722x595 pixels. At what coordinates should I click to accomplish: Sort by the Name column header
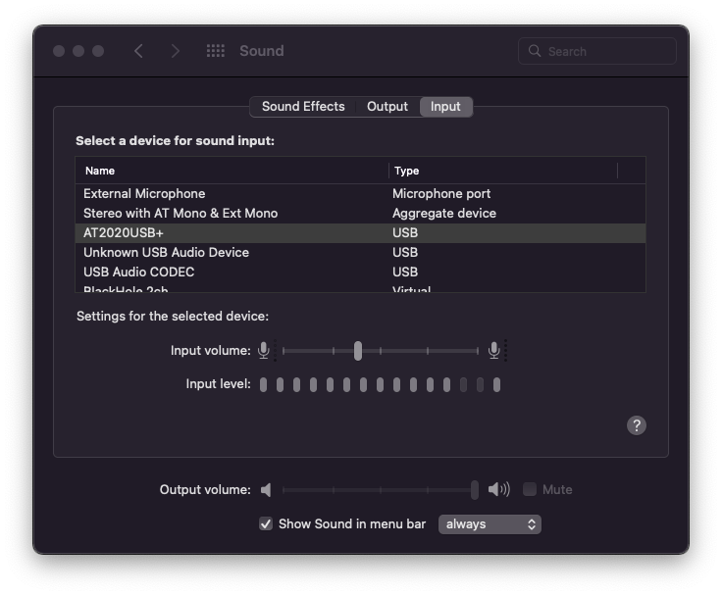click(232, 171)
